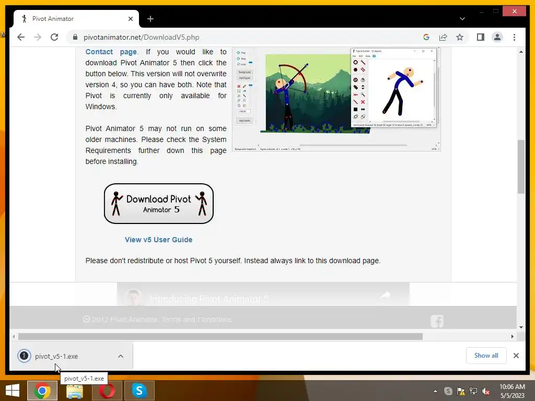Screen dimensions: 535x401
Task: Open the browser side panel
Action: [481, 37]
